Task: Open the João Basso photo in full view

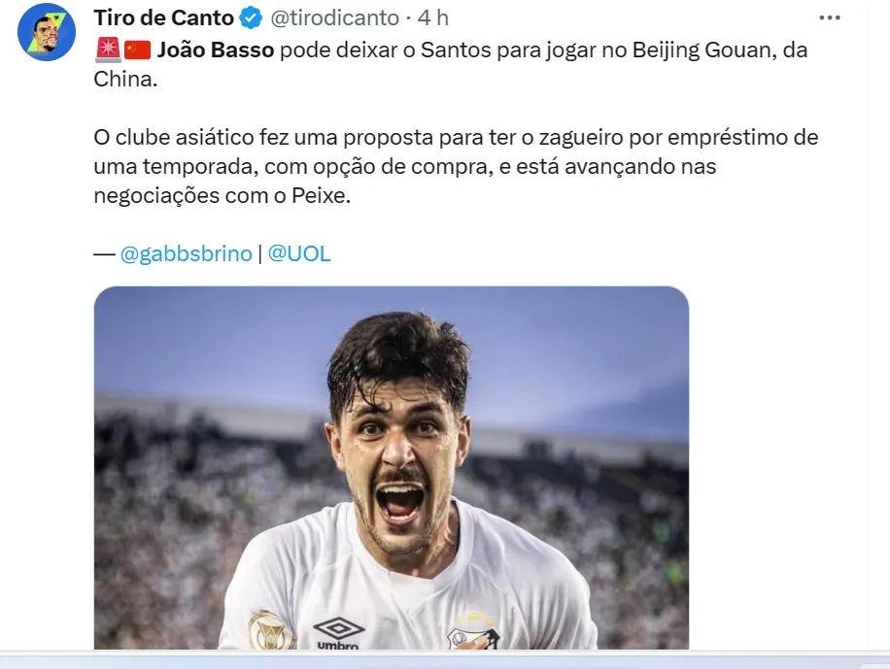Action: pyautogui.click(x=392, y=468)
